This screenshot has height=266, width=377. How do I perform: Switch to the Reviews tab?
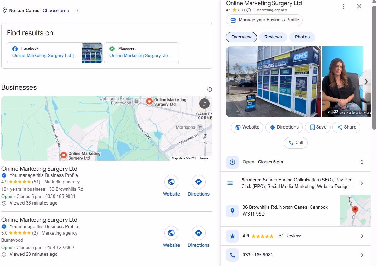coord(273,37)
